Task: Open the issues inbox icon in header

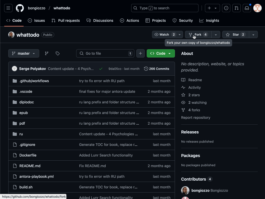Action: pos(226,8)
